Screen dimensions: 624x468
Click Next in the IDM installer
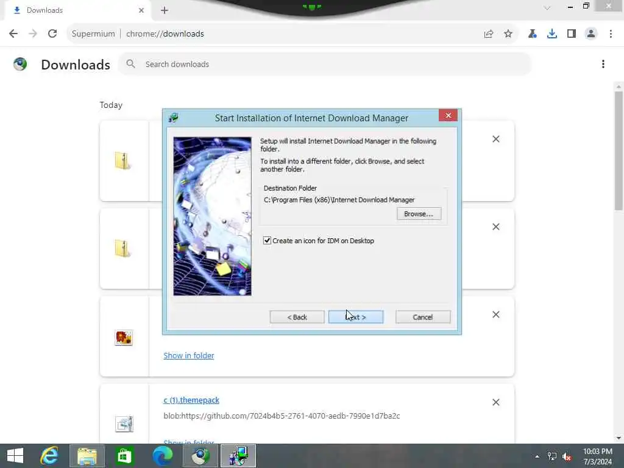click(x=356, y=317)
